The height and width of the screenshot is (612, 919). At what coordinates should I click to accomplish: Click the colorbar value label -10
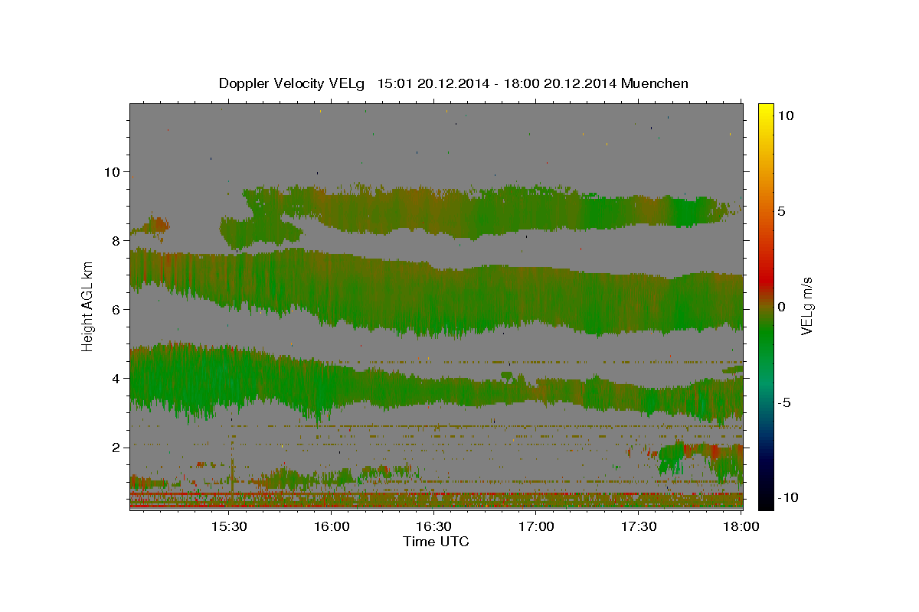coord(787,498)
